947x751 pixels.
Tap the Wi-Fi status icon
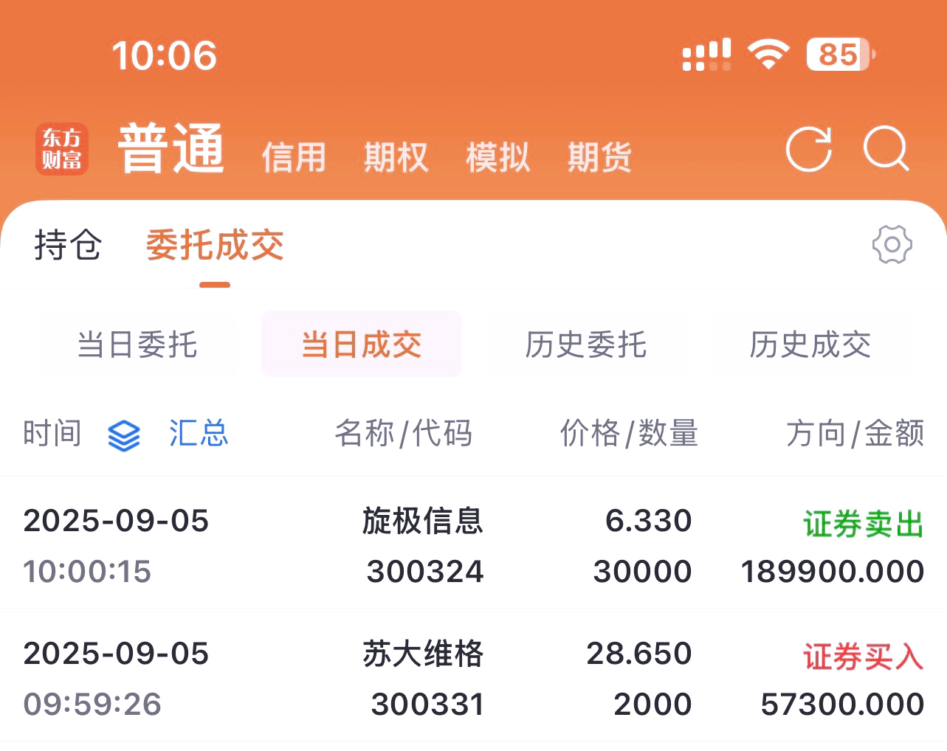768,55
